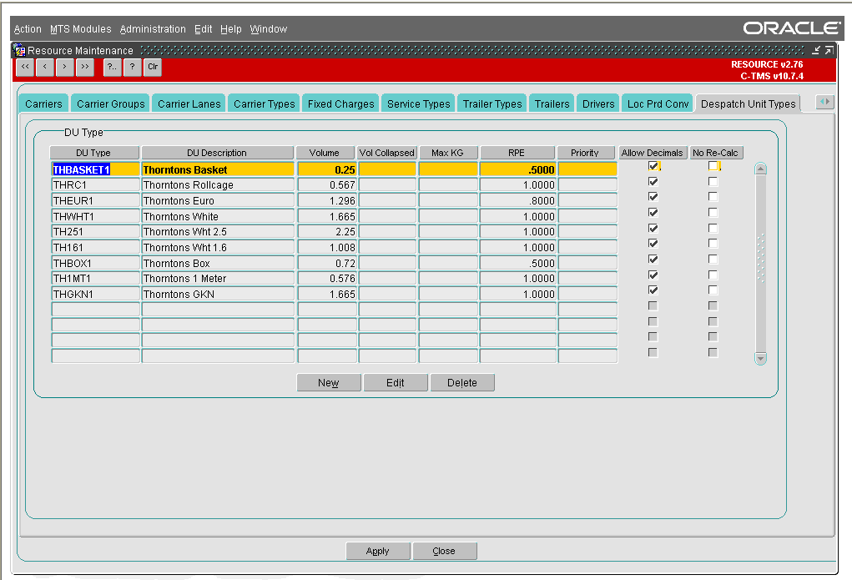
Task: Click the RPE column header
Action: click(517, 153)
